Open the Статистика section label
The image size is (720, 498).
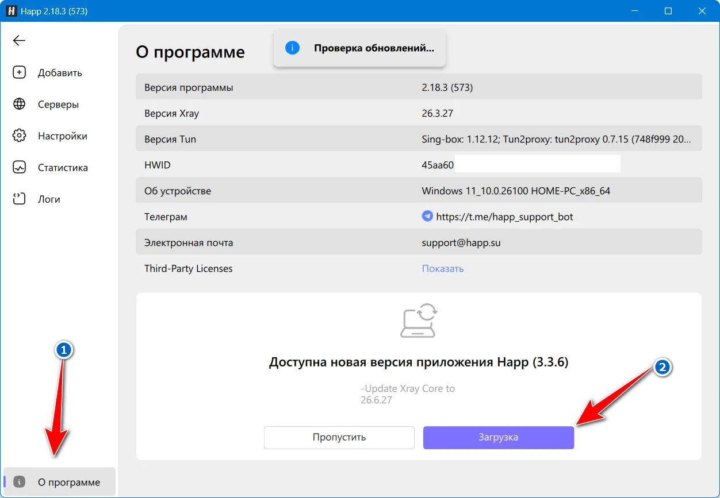click(x=63, y=168)
